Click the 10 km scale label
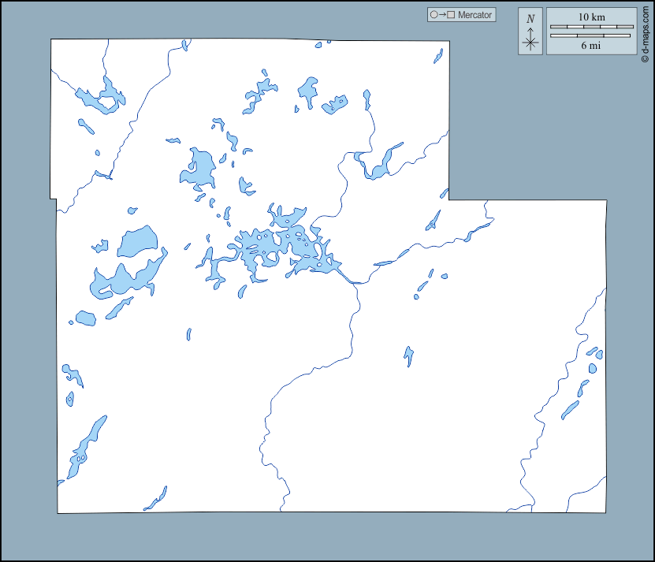 coord(591,17)
